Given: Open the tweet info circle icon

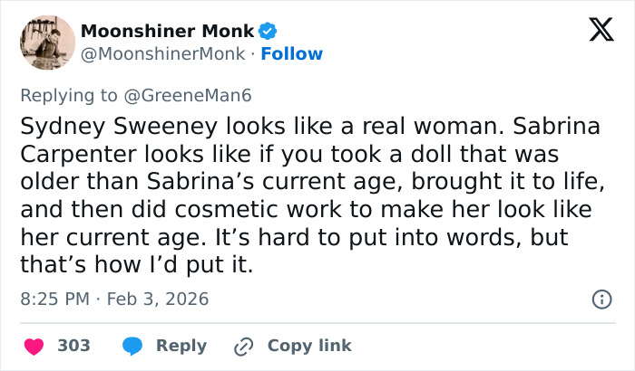Looking at the screenshot, I should click(x=601, y=298).
